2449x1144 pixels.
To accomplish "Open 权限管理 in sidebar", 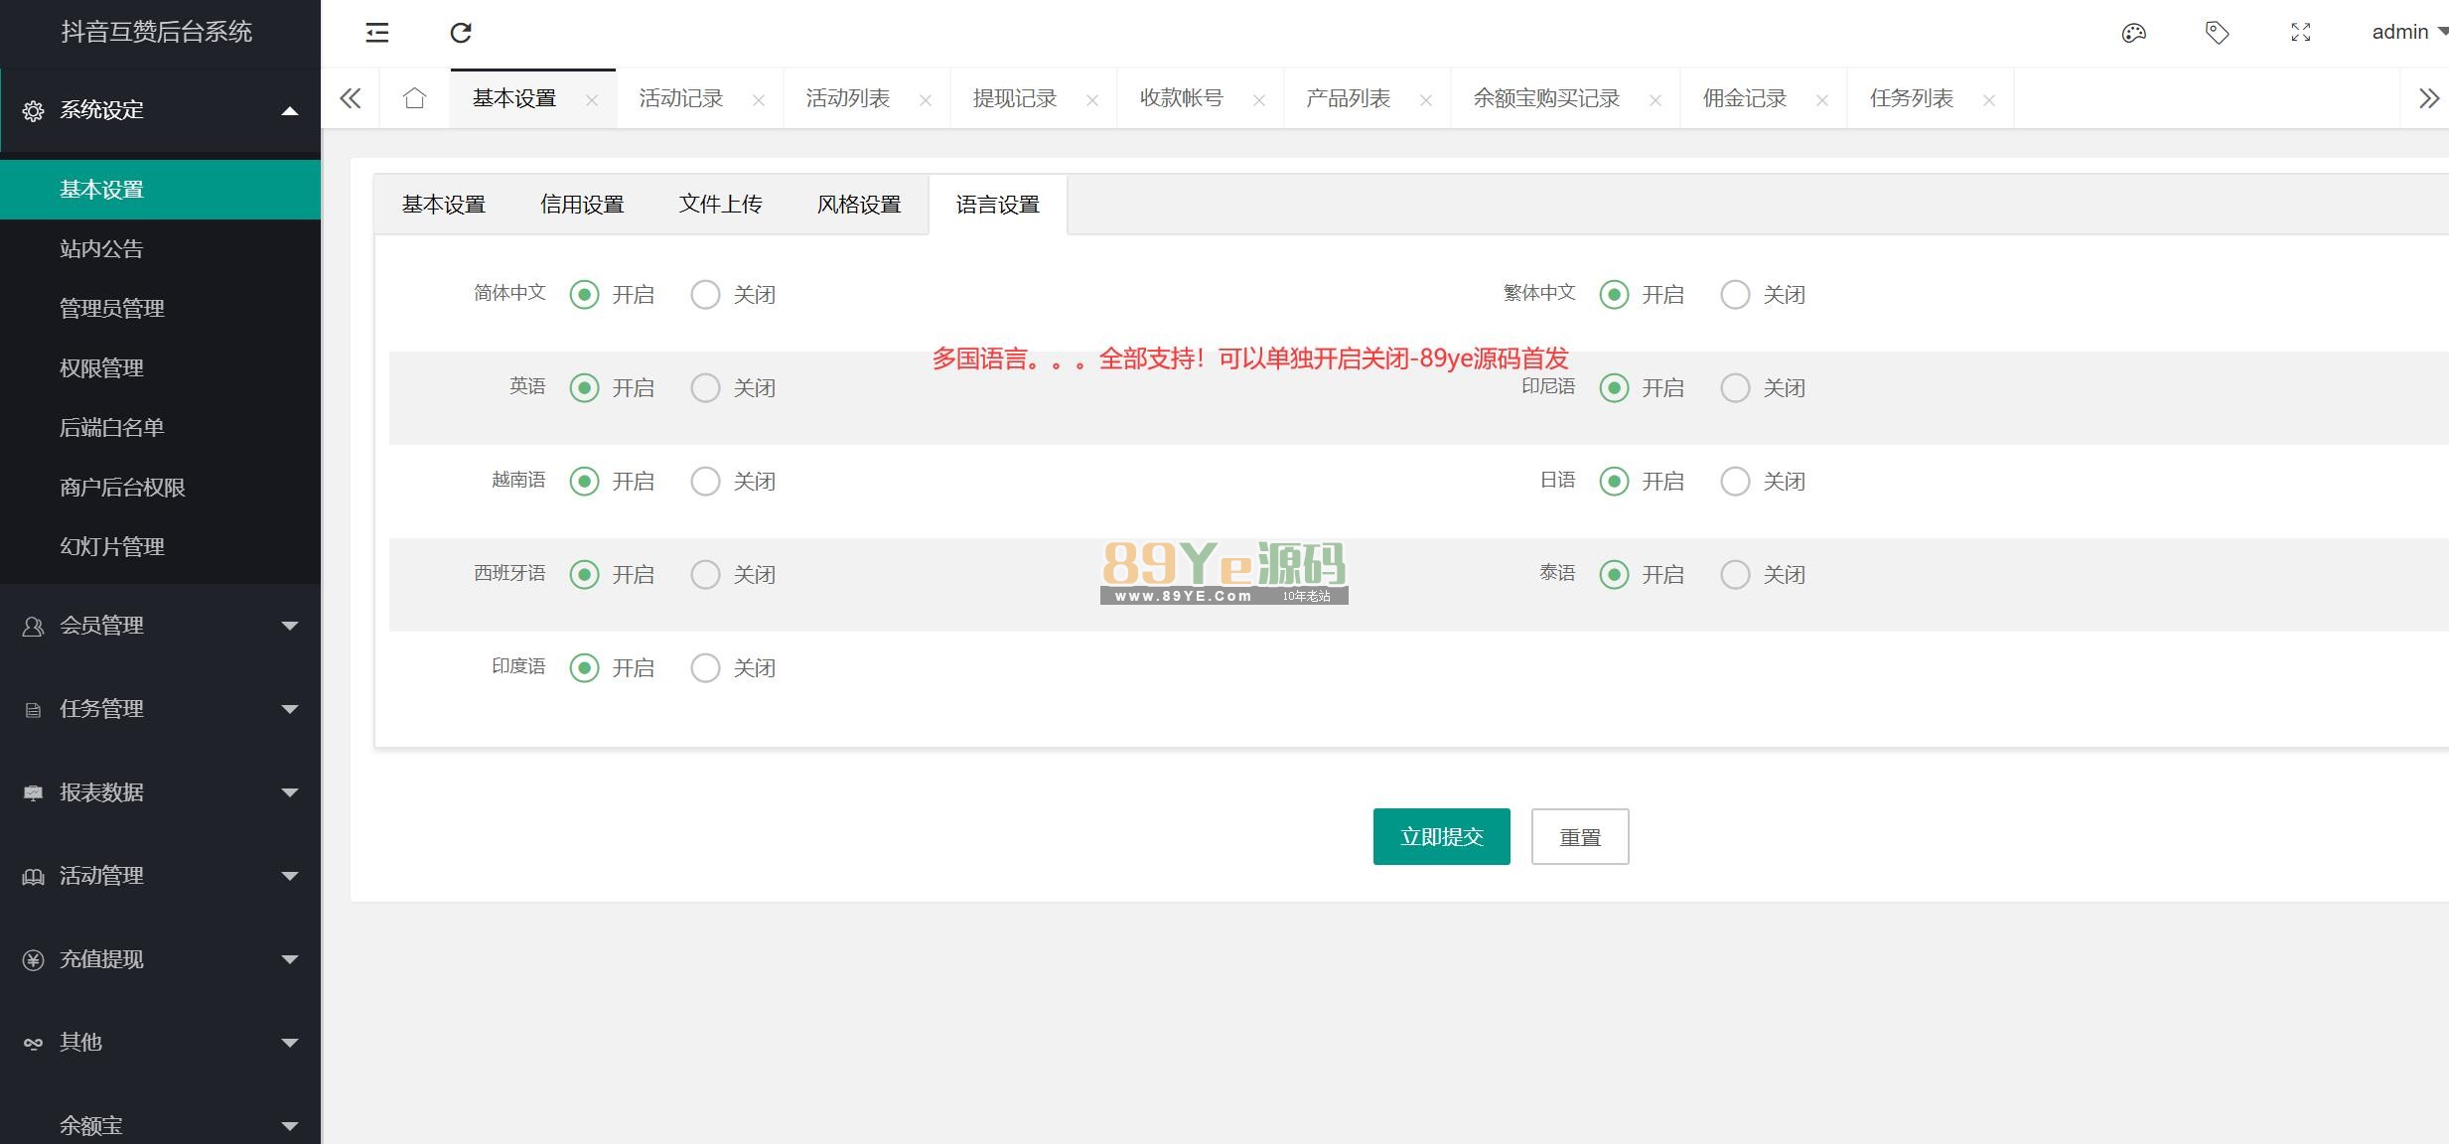I will 160,368.
